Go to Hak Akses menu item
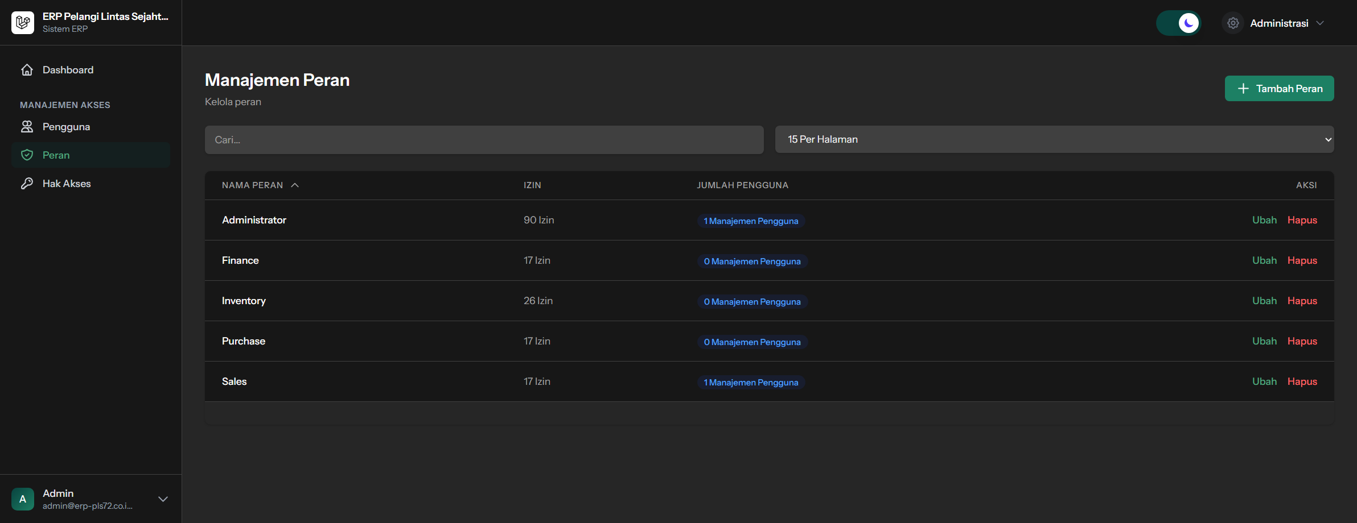Screen dimensions: 1357x523 [67, 184]
